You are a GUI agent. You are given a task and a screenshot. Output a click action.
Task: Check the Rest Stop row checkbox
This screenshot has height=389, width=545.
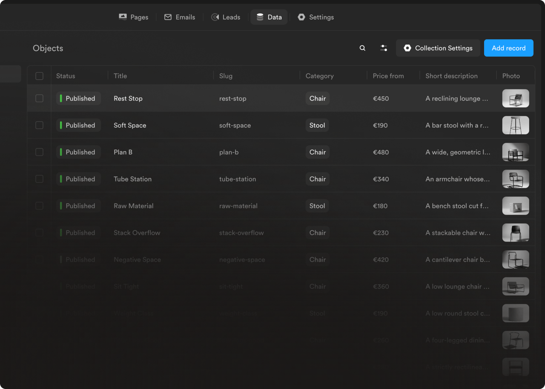(x=39, y=98)
